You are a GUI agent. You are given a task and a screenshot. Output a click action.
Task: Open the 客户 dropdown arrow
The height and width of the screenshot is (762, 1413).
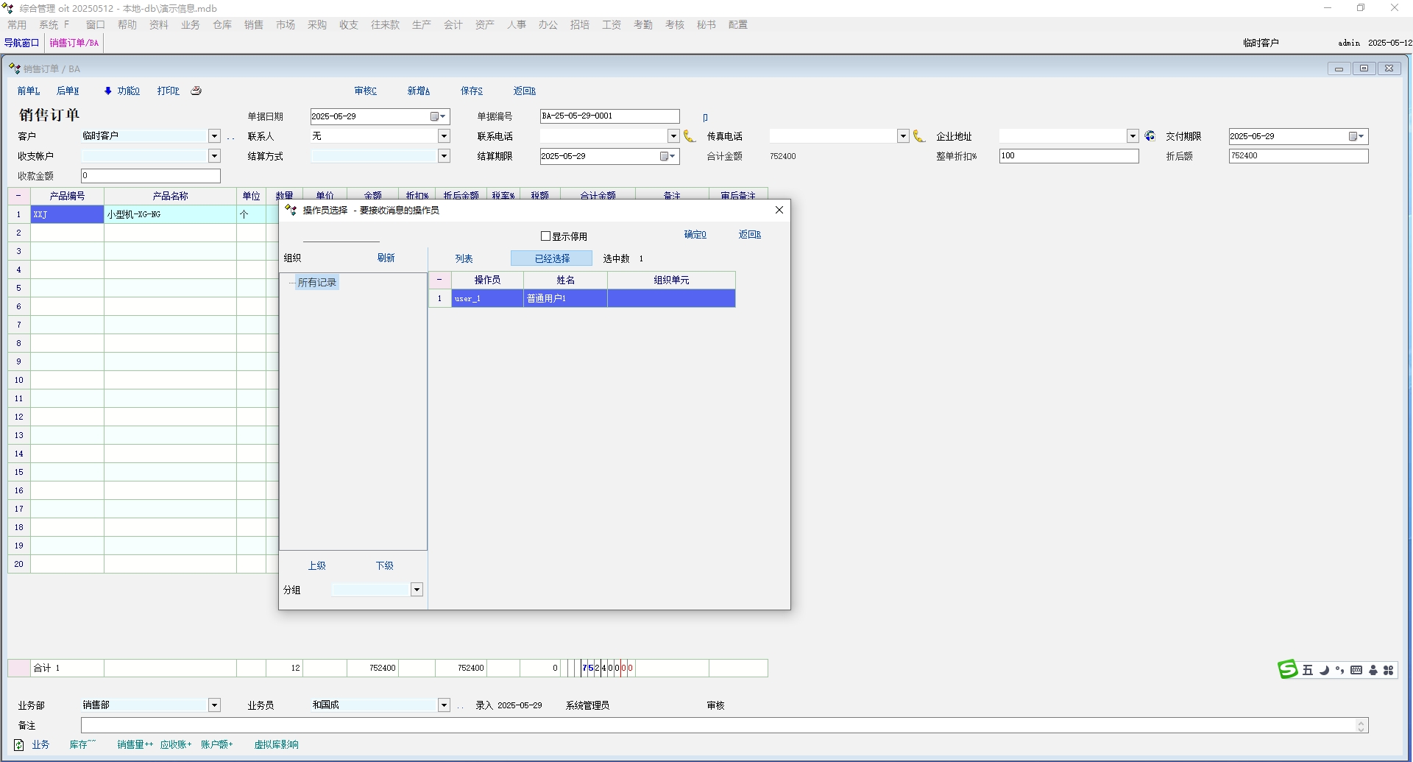click(214, 136)
